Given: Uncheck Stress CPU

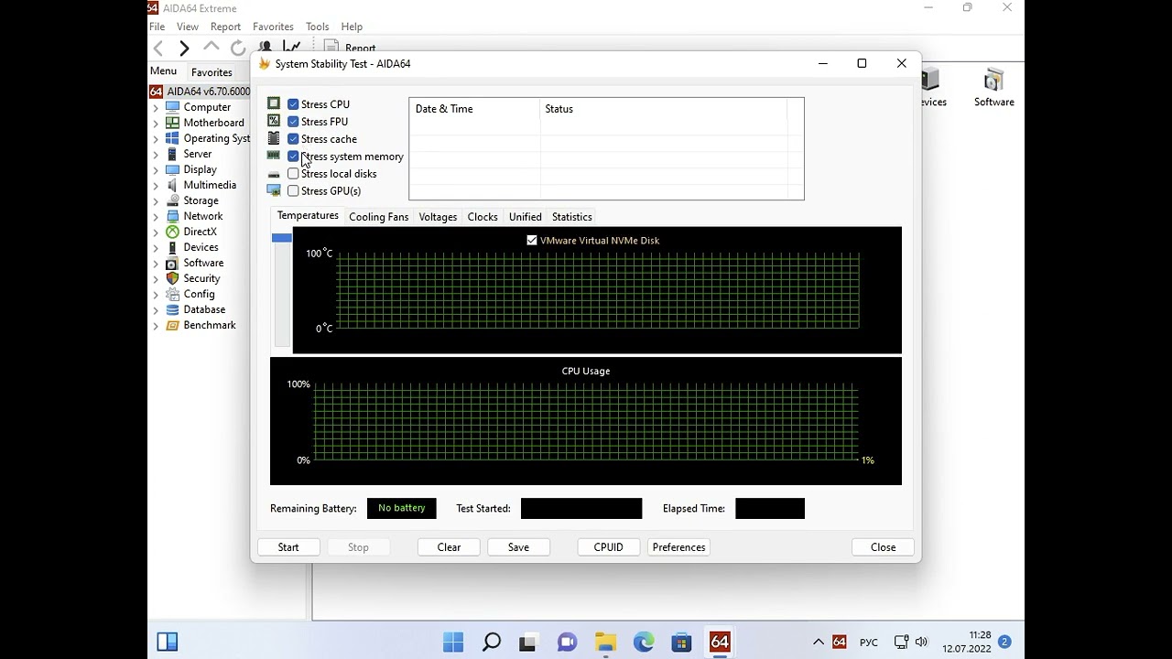Looking at the screenshot, I should point(293,104).
